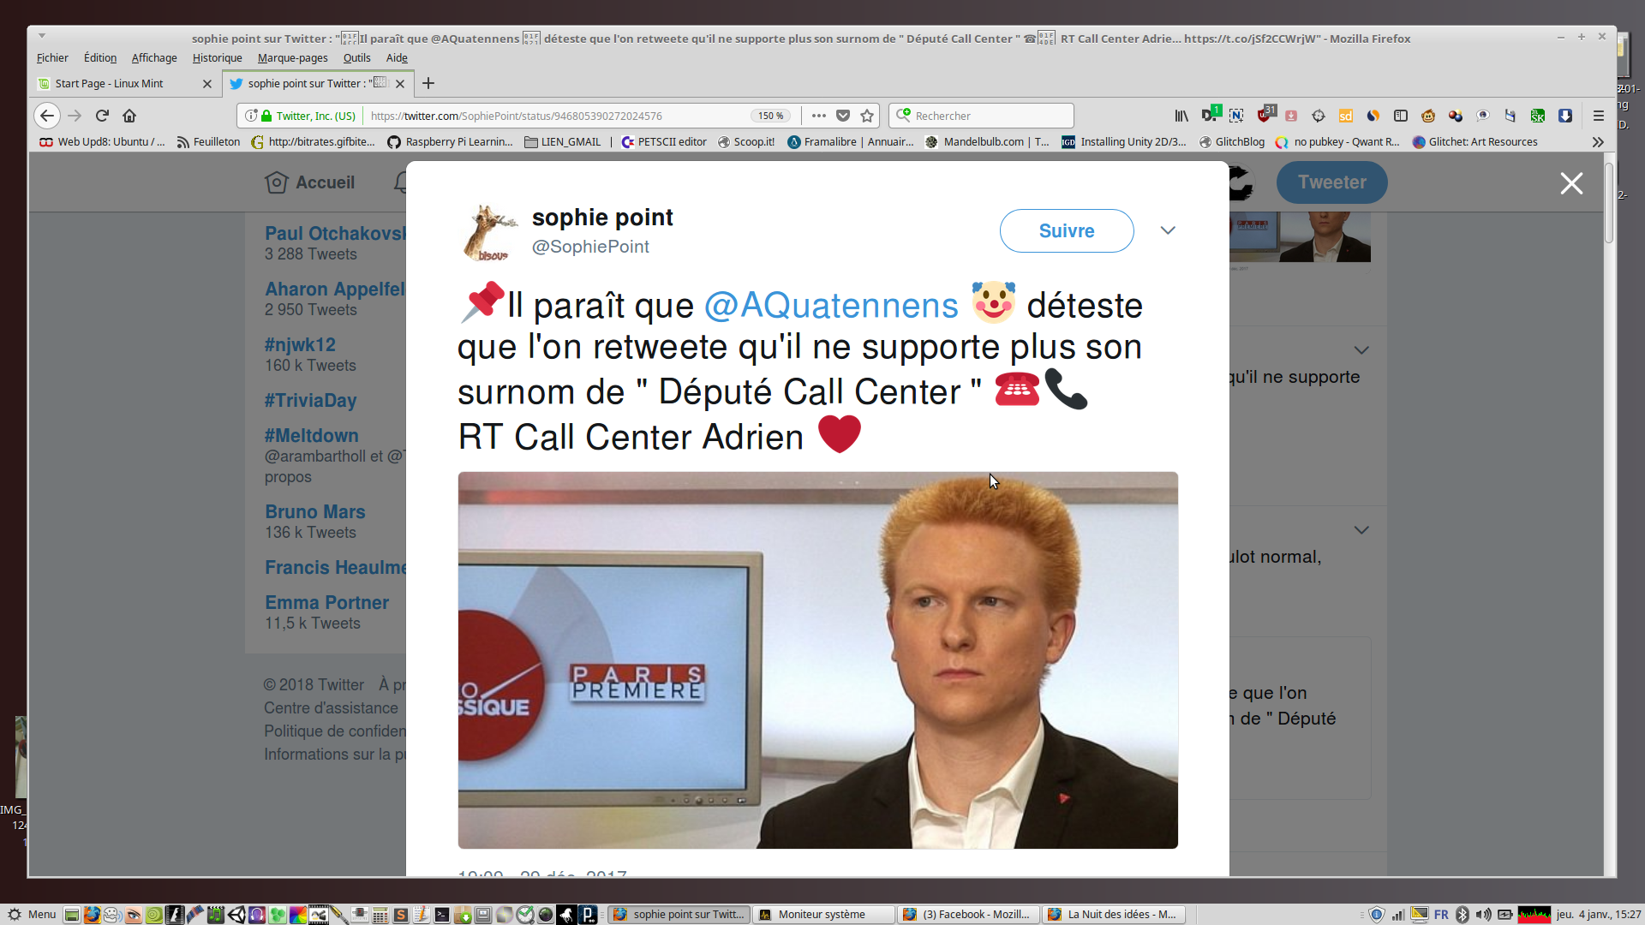Close the tweet overlay with X
The width and height of the screenshot is (1645, 925).
point(1571,183)
